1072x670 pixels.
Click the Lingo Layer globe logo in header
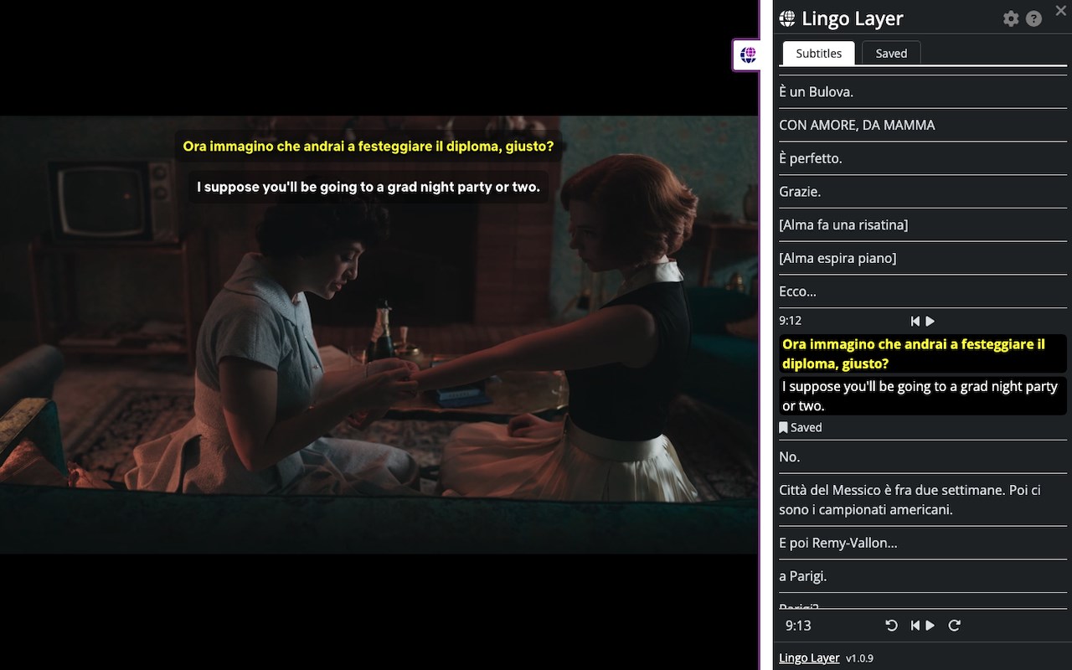(787, 18)
